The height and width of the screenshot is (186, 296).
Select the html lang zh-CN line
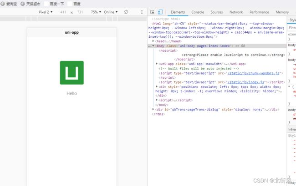coord(217,30)
